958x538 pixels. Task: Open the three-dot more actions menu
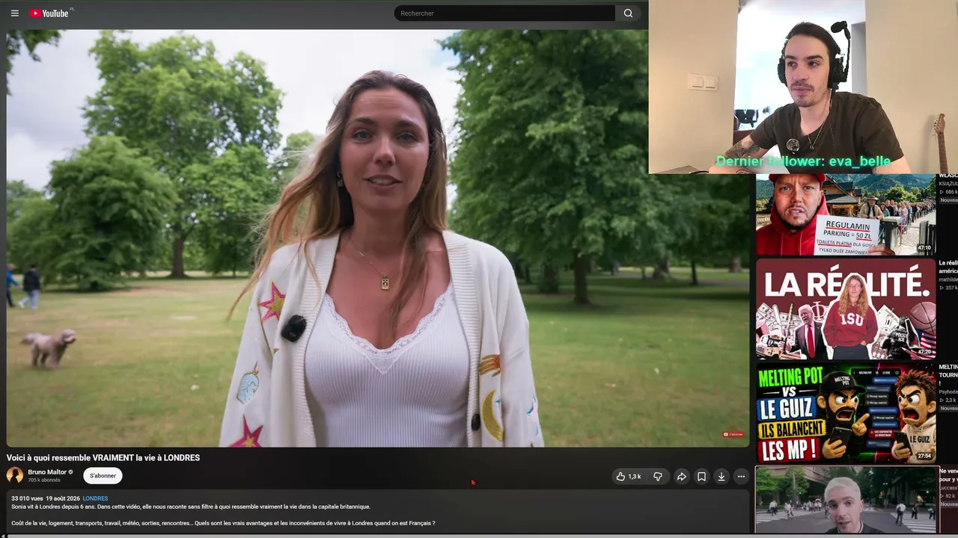point(741,477)
